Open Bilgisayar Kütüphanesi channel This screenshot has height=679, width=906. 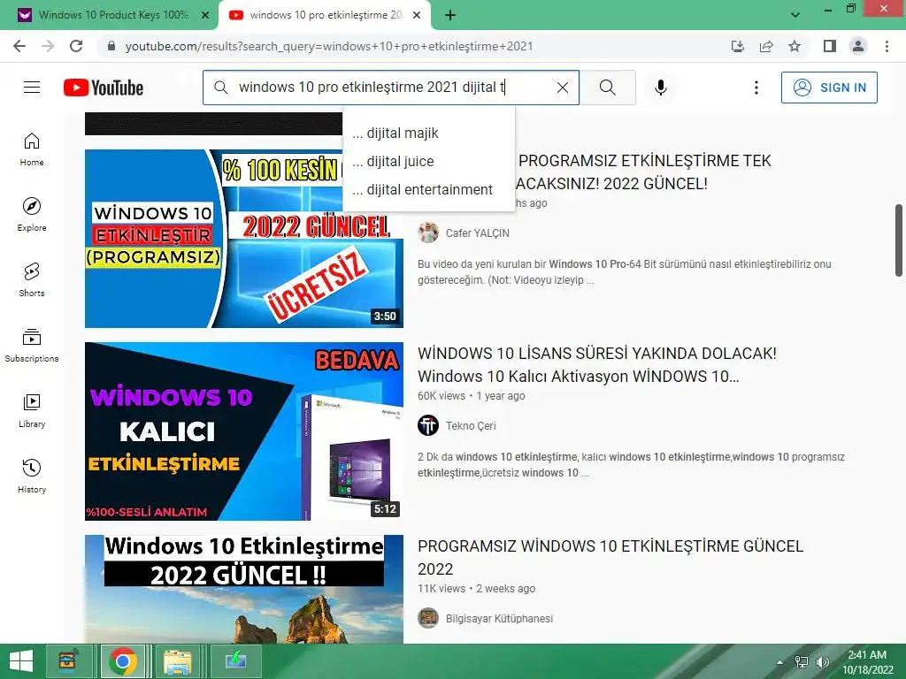pyautogui.click(x=499, y=618)
